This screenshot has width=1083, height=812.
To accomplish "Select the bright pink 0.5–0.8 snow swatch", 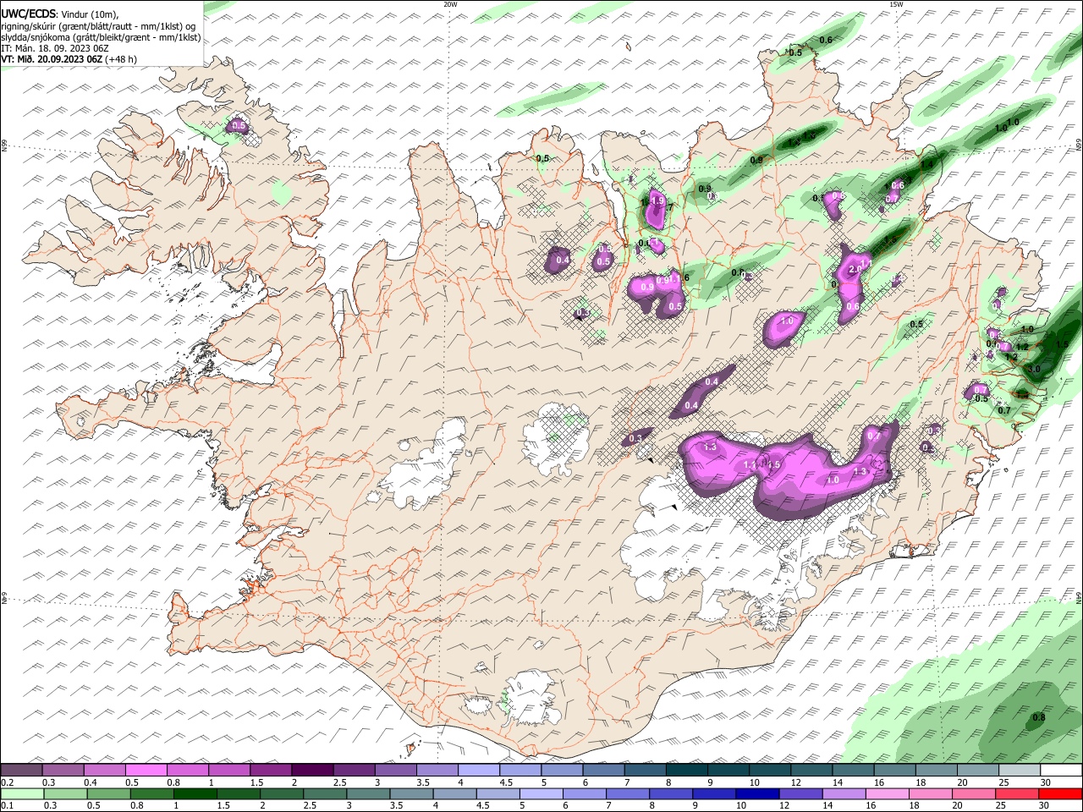I will tap(146, 771).
